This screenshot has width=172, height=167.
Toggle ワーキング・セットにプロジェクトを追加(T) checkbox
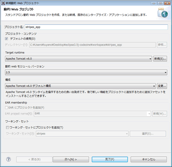point(8,127)
